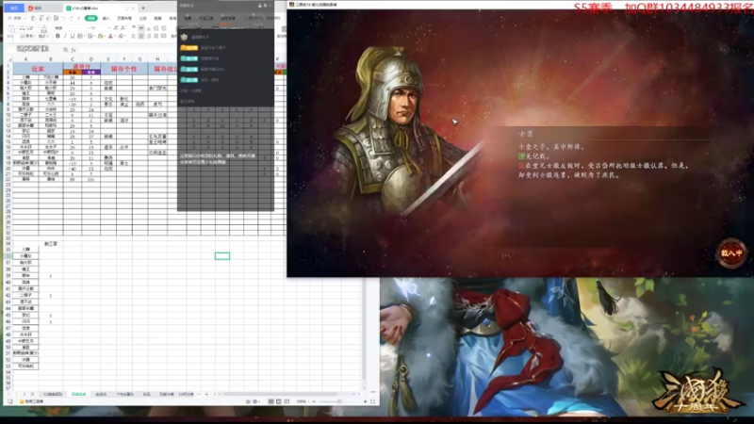Toggle Underline formatting in the spreadsheet ribbon

[x=73, y=36]
